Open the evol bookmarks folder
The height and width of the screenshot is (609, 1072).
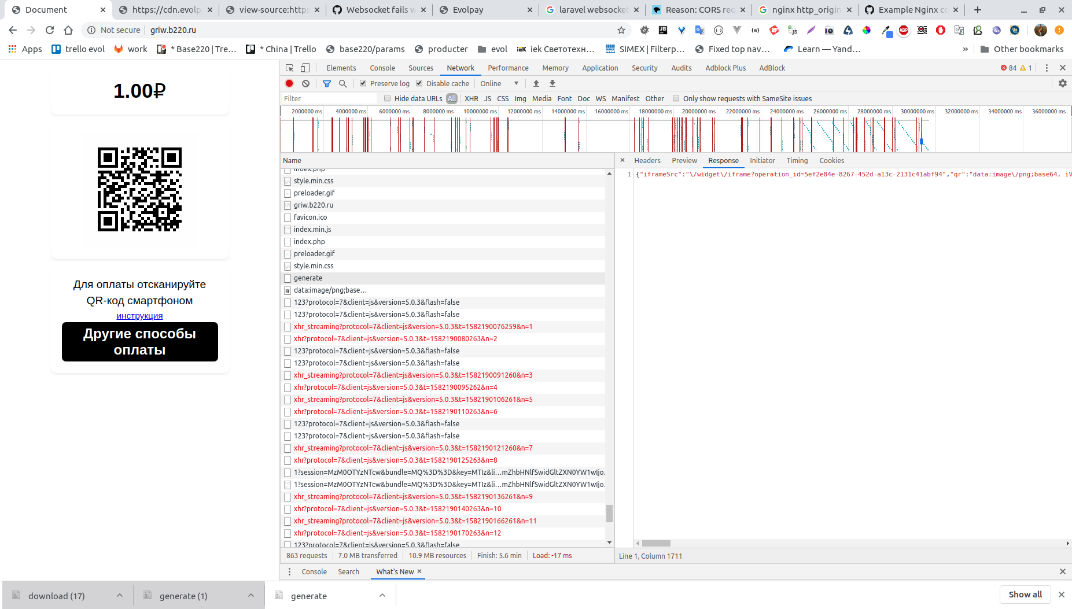coord(492,49)
